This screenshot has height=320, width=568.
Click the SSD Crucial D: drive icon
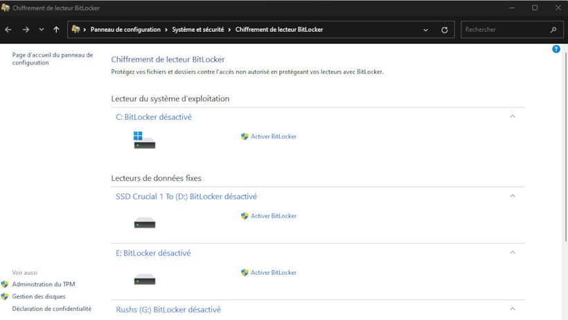(145, 222)
